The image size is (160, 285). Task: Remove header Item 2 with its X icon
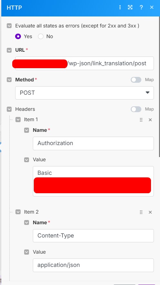tap(150, 212)
